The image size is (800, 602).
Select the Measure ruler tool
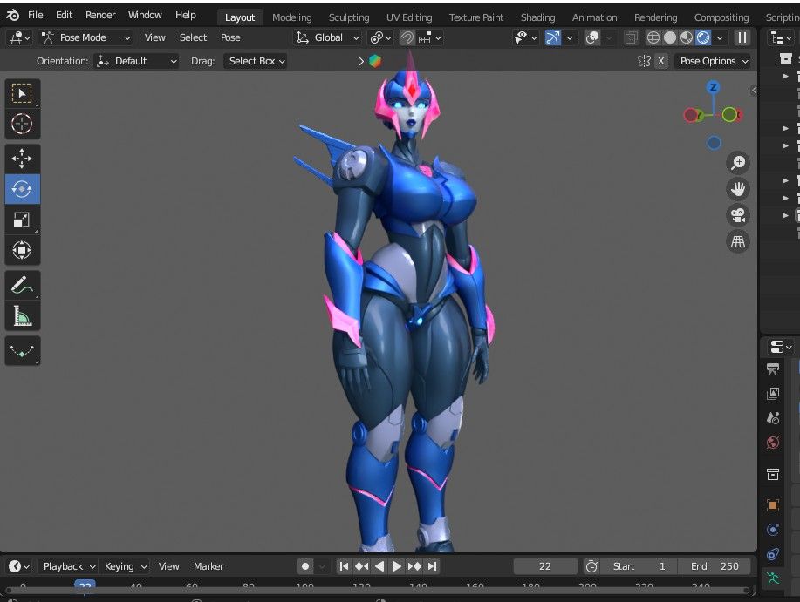tap(22, 315)
